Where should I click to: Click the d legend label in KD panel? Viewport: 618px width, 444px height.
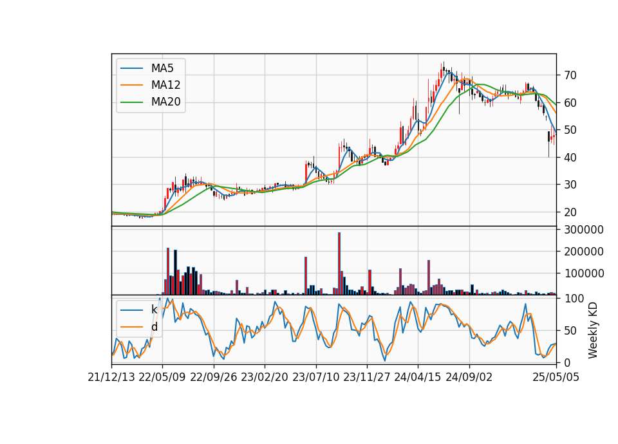pyautogui.click(x=154, y=327)
